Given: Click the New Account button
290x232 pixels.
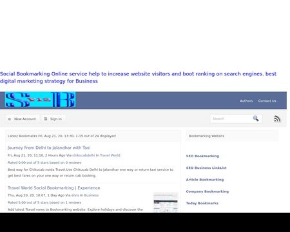Looking at the screenshot, I should 22,119.
